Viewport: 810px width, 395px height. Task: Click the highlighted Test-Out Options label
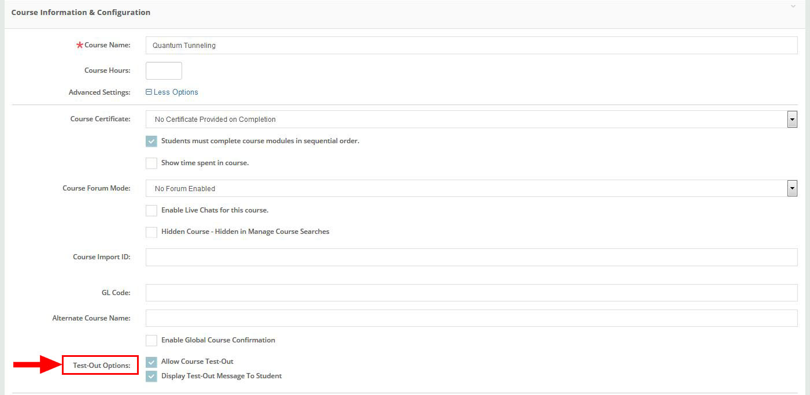[x=101, y=366]
